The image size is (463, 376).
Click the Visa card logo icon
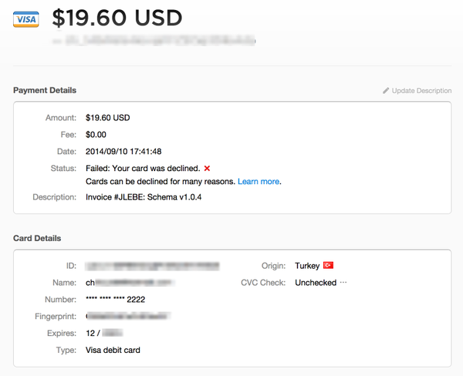tap(26, 19)
